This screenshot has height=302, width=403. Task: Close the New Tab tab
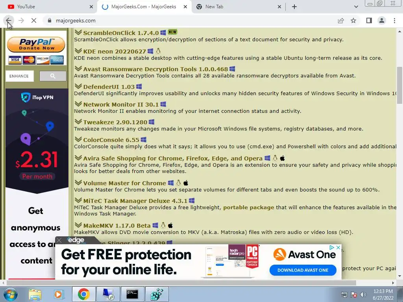click(279, 7)
